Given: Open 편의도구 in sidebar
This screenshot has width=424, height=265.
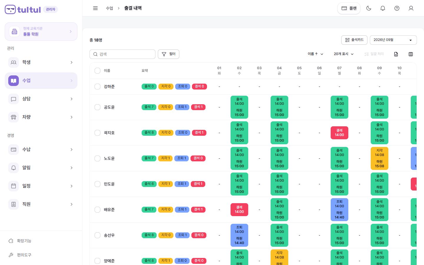Looking at the screenshot, I should pos(41,255).
